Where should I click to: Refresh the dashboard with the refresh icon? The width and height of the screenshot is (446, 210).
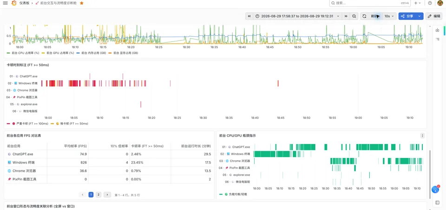[364, 16]
